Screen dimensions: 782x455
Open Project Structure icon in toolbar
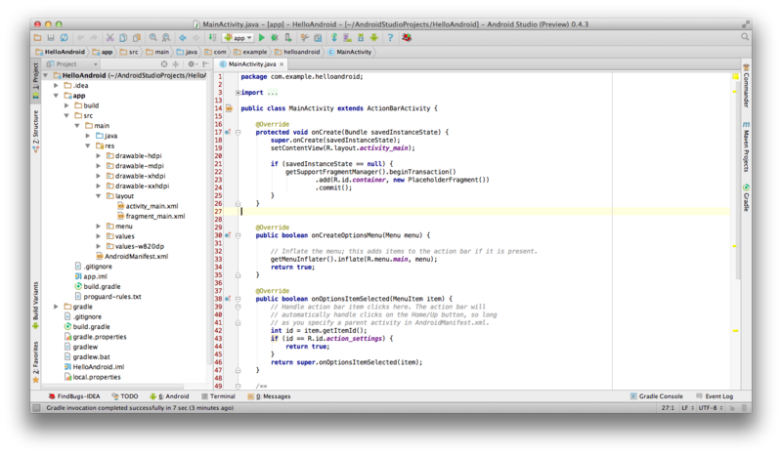click(x=318, y=37)
